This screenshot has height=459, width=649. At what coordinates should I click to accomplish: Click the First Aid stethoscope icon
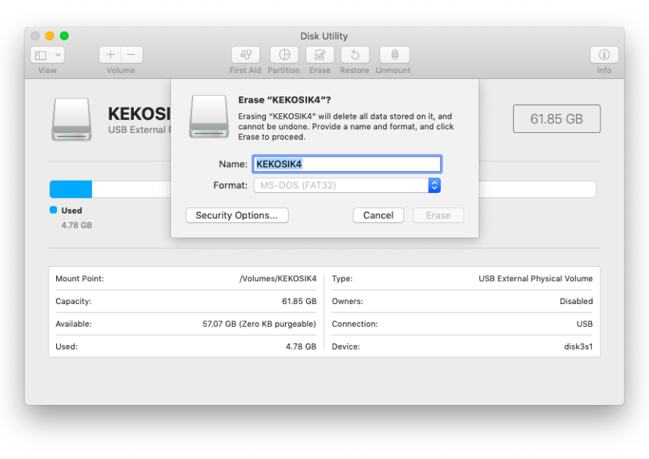(245, 55)
